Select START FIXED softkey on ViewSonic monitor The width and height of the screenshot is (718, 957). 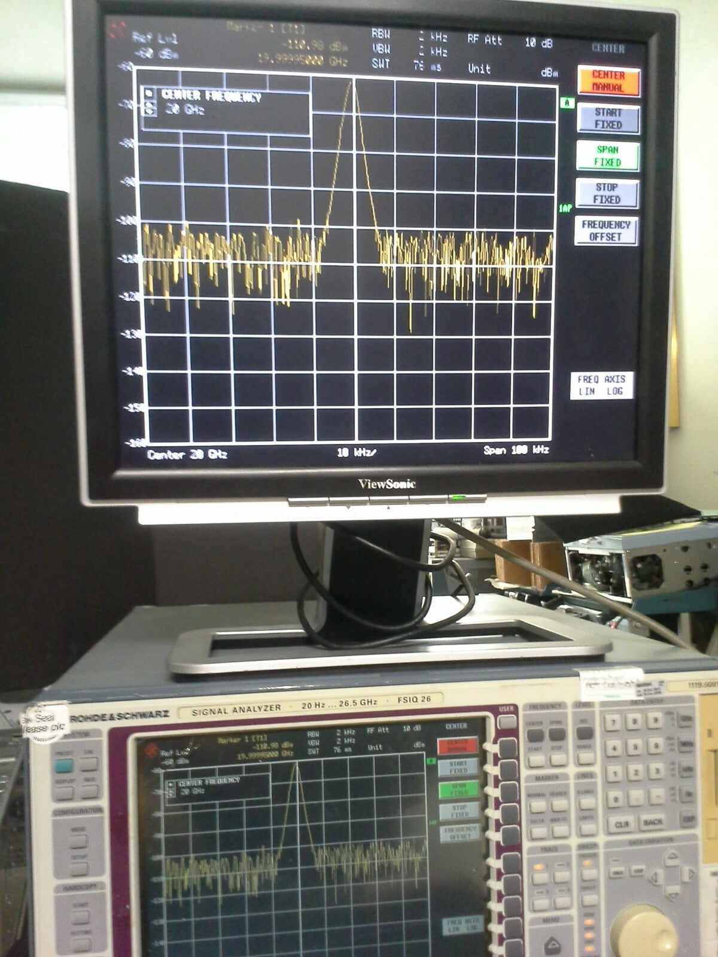608,118
